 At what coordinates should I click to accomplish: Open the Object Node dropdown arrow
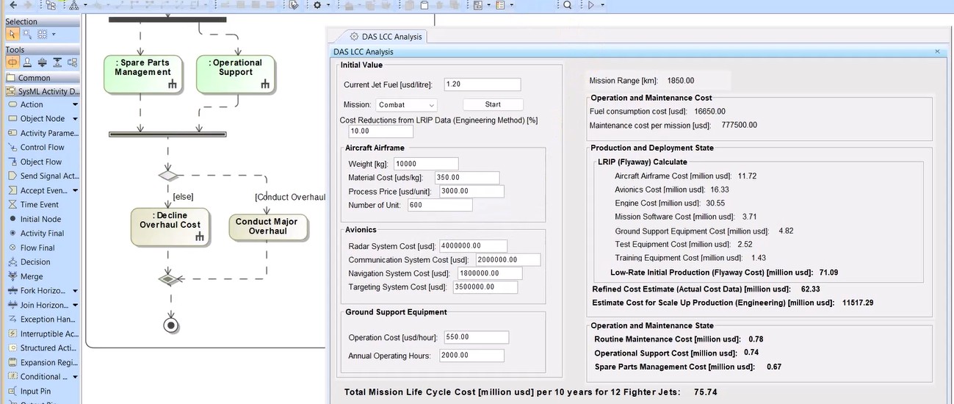click(x=75, y=119)
